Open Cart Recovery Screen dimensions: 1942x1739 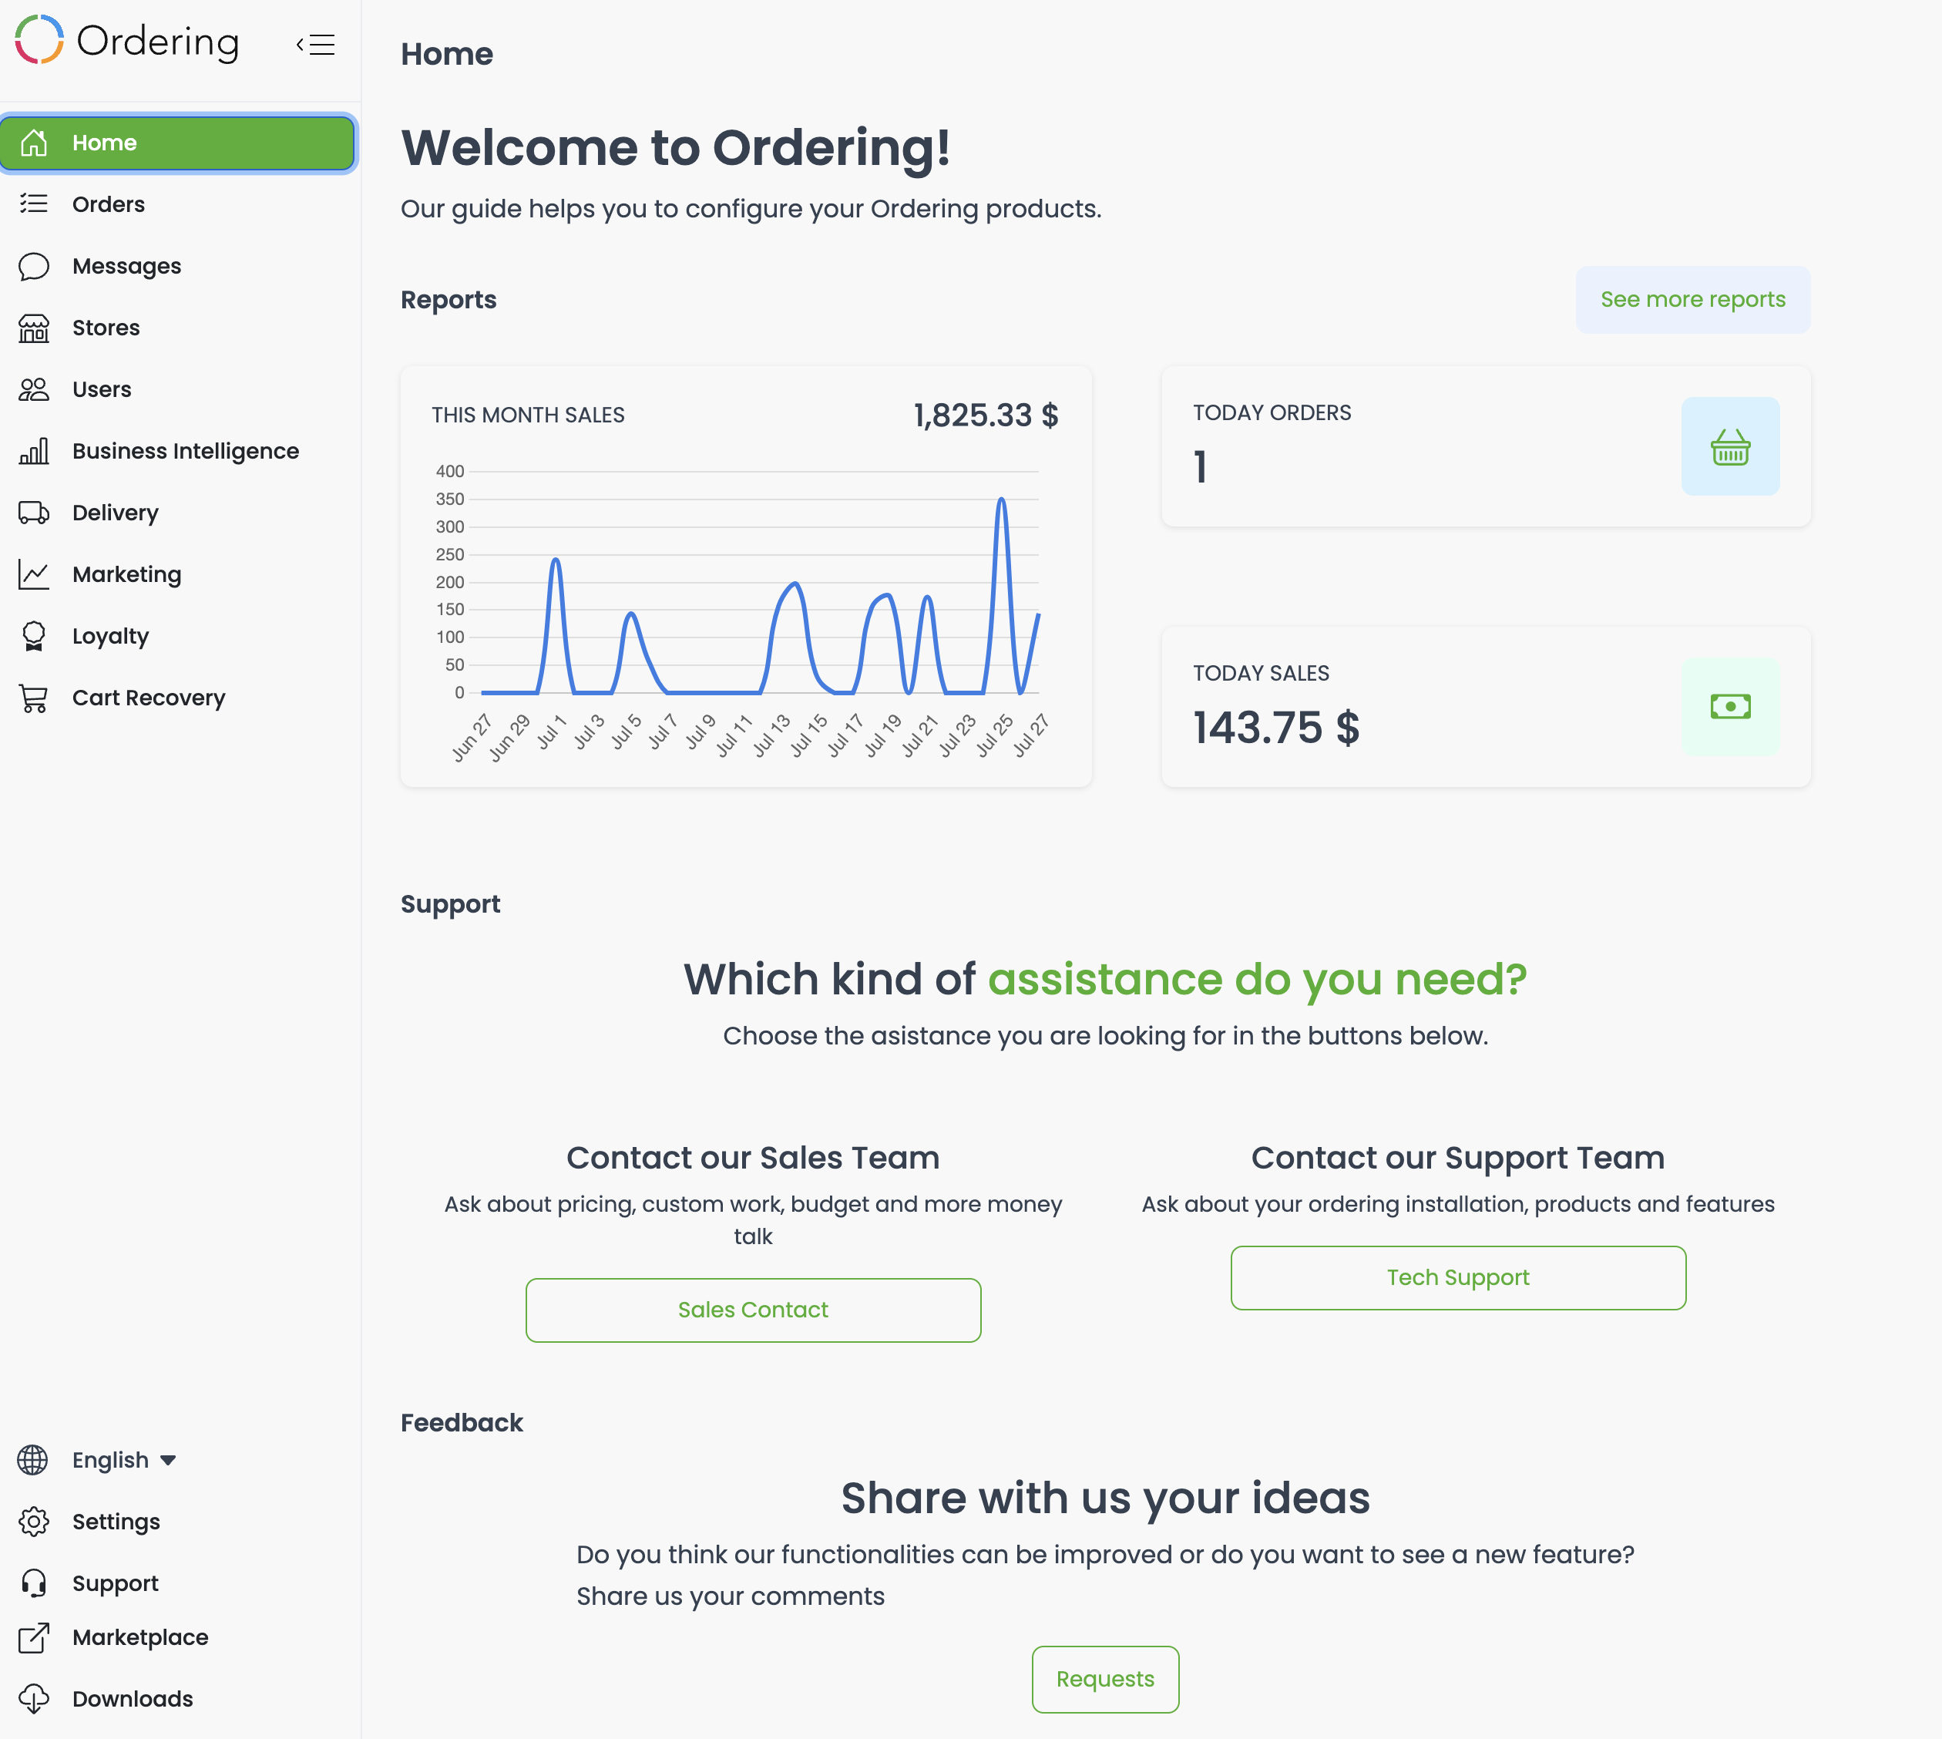(x=178, y=698)
